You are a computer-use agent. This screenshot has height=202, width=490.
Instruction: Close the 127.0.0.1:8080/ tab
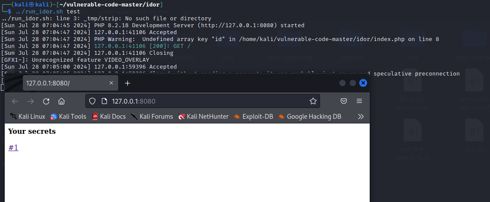[111, 83]
